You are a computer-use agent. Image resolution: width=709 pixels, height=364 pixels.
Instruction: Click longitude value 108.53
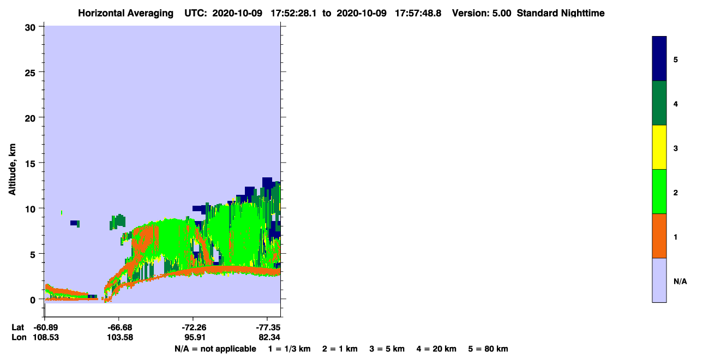click(x=46, y=337)
